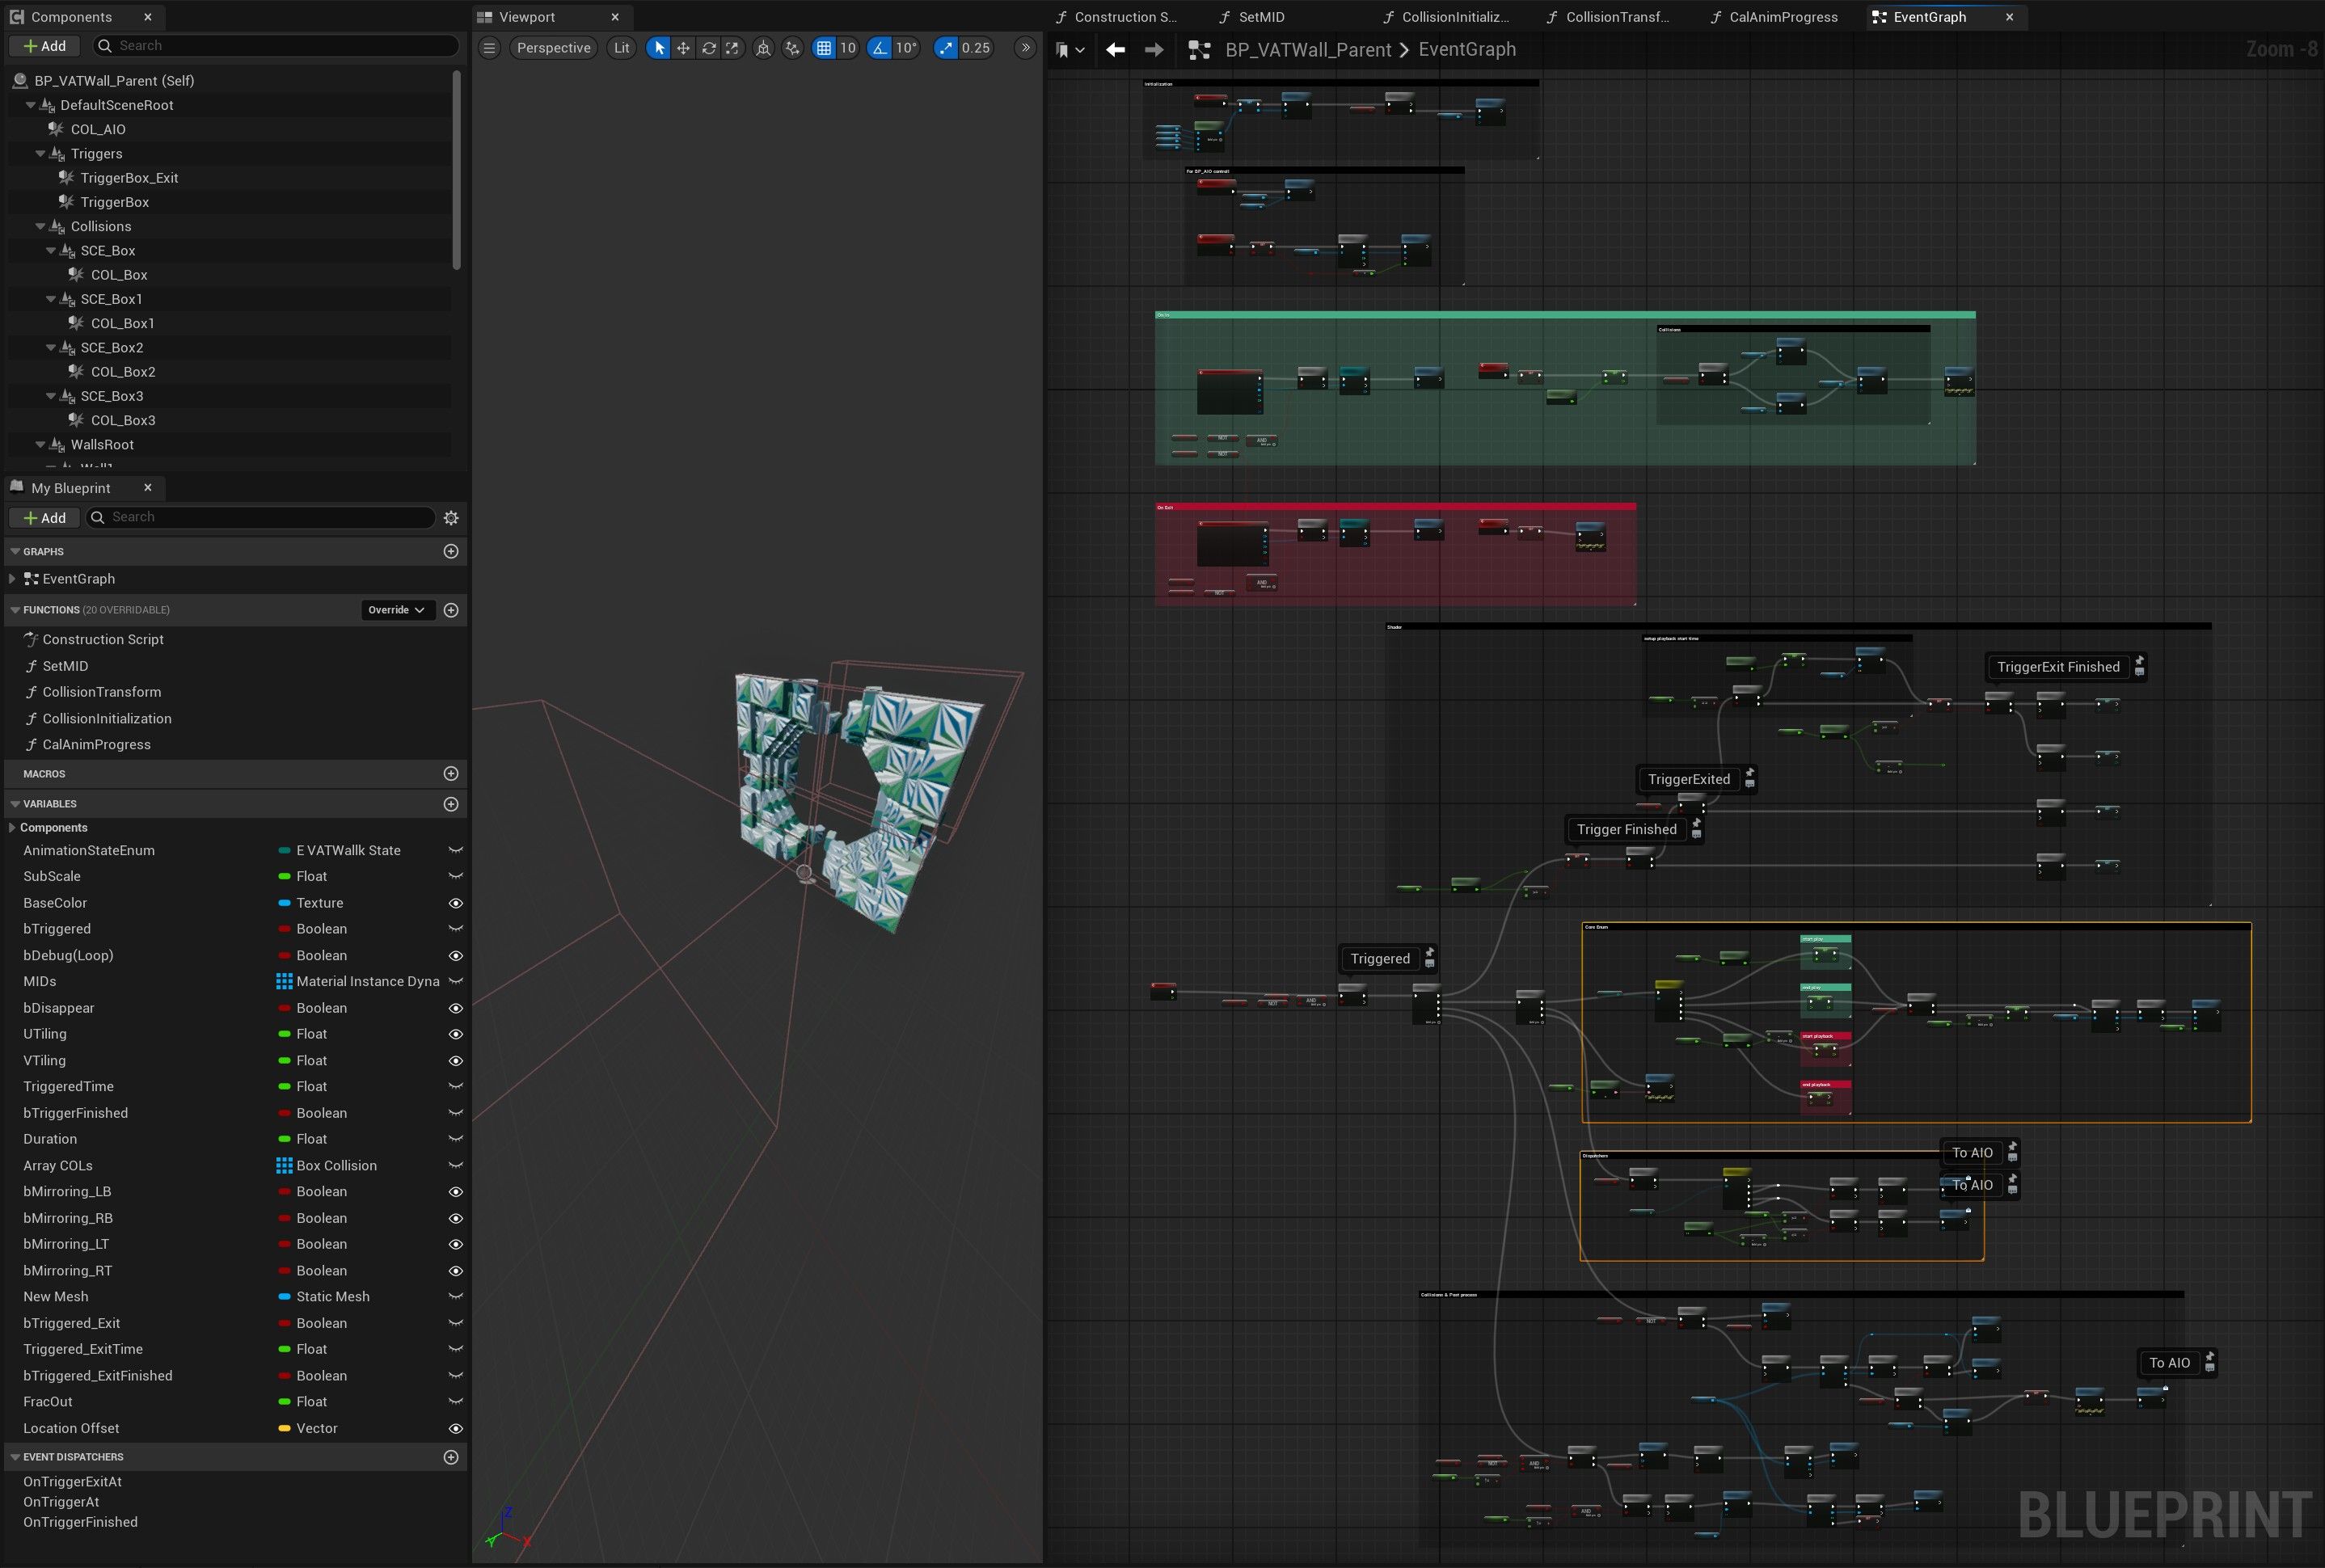Toggle bMirroring_LB visibility eye
Viewport: 2325px width, 1568px height.
(455, 1192)
